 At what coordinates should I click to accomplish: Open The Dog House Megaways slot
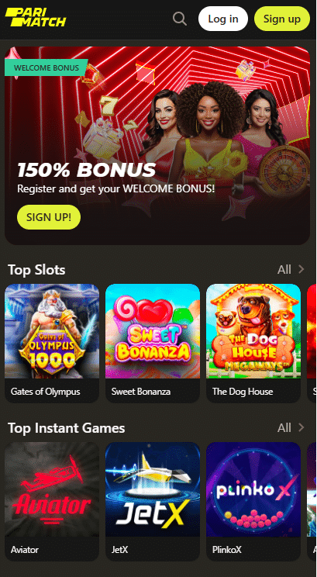point(253,331)
